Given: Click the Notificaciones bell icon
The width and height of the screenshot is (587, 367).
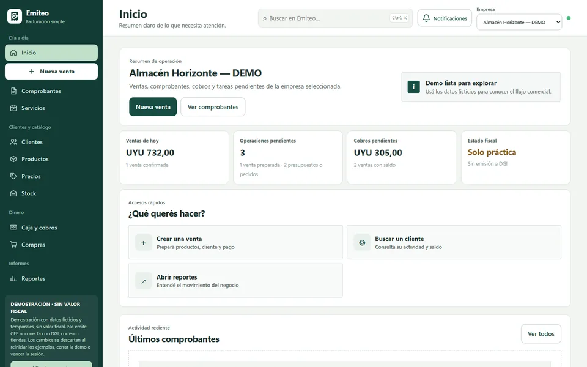Looking at the screenshot, I should pyautogui.click(x=426, y=18).
